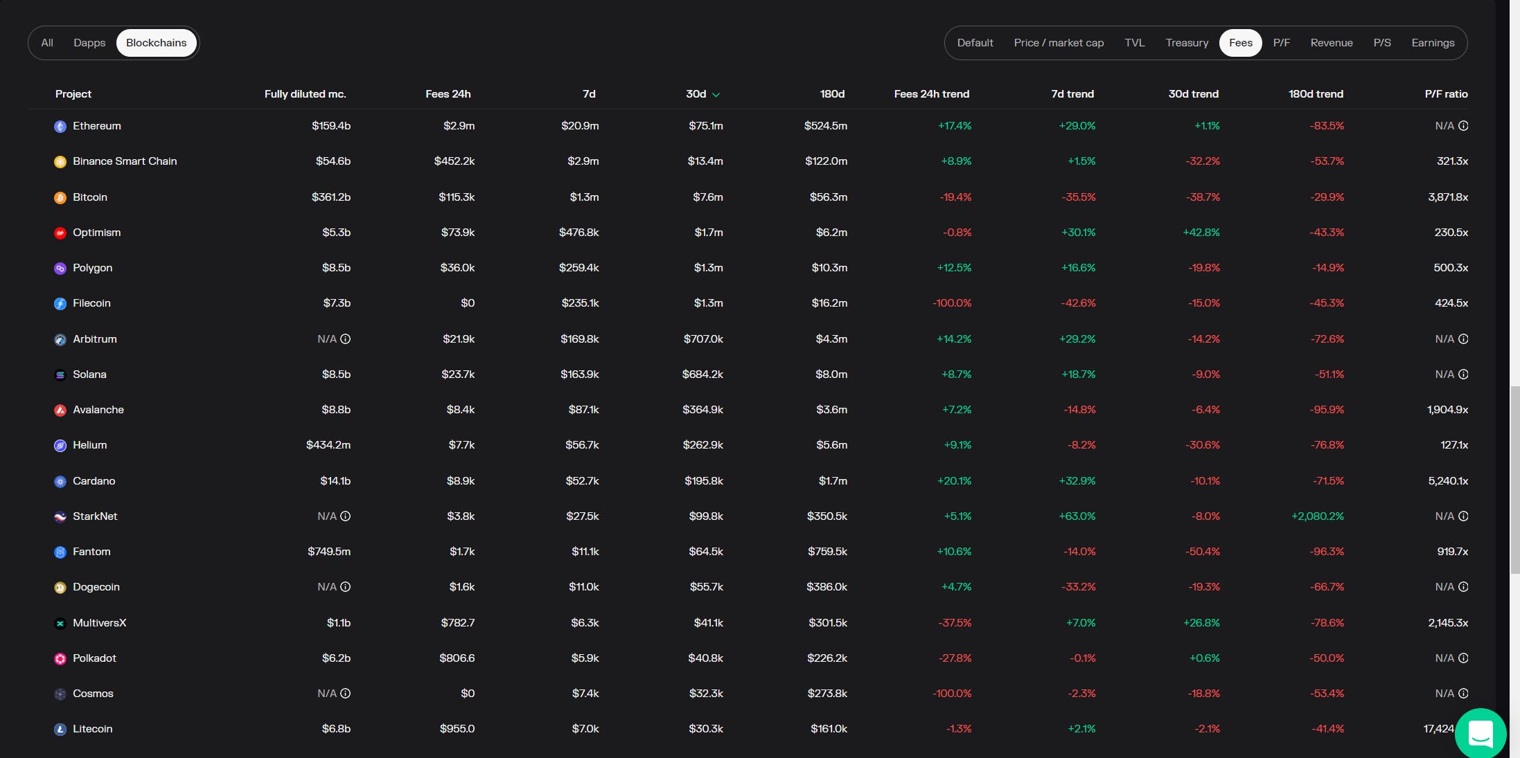Open info icon beside Arbitrum fully diluted N/A
The height and width of the screenshot is (758, 1520).
345,339
